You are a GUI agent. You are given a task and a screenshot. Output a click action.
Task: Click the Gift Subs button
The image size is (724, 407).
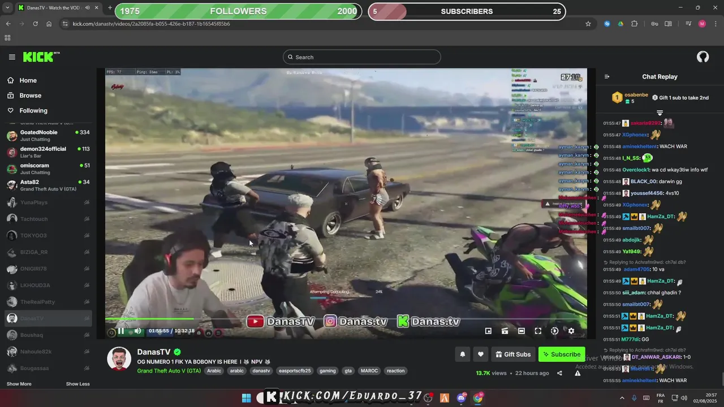pyautogui.click(x=513, y=354)
